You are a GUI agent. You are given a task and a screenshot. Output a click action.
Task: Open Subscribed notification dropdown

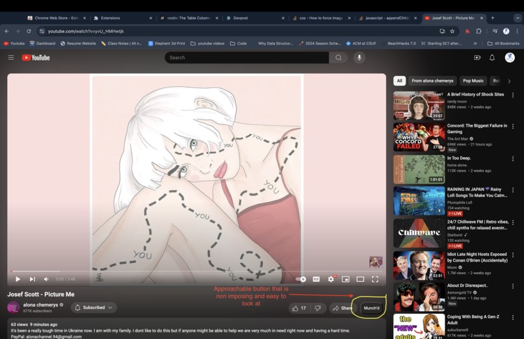tap(94, 307)
